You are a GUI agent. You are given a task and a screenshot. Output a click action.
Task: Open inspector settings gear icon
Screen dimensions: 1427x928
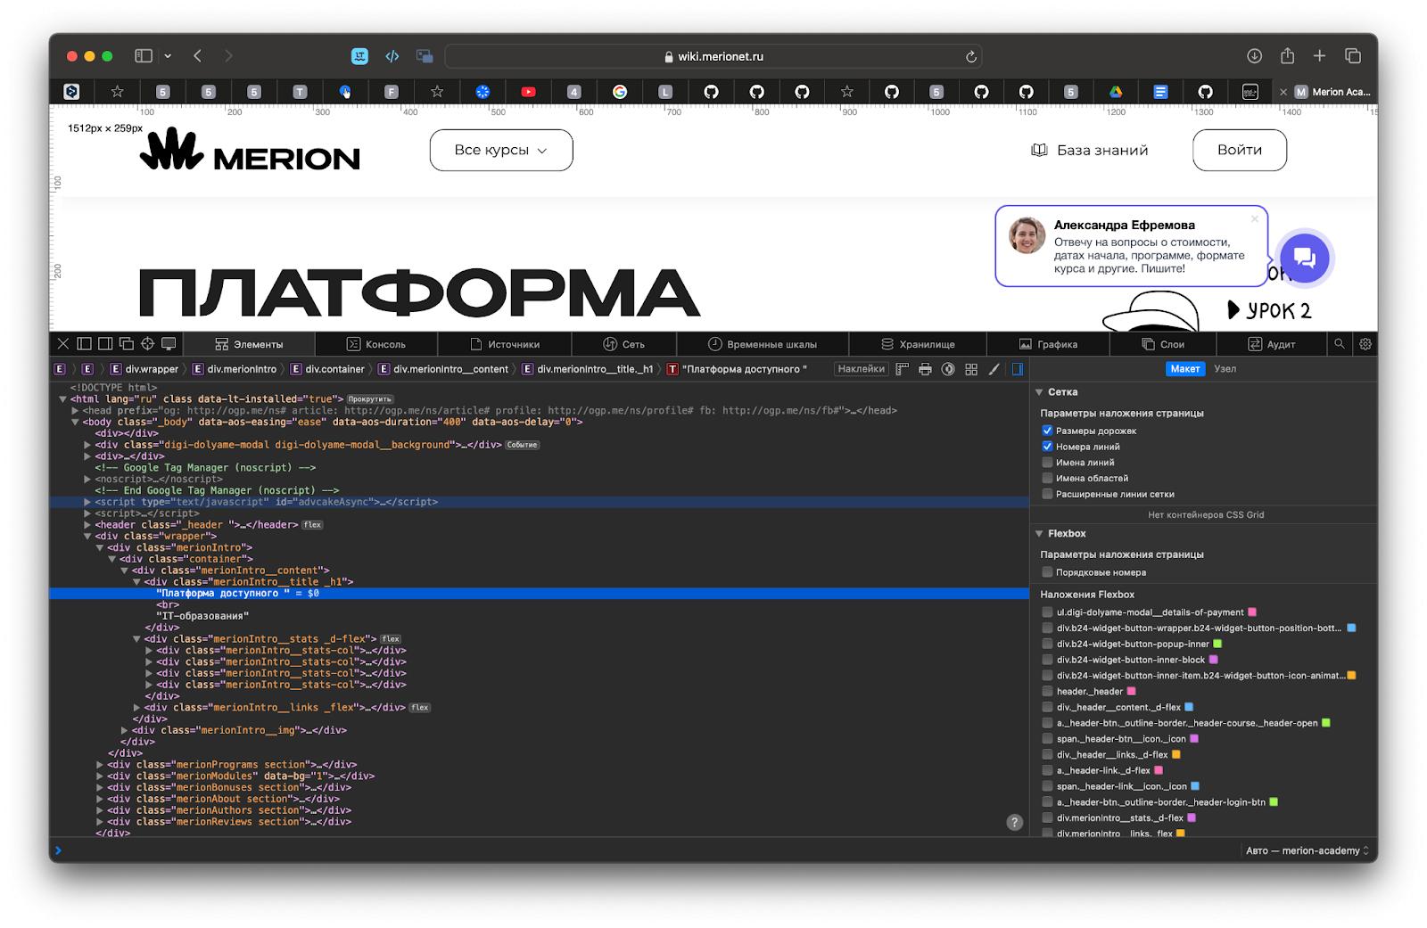pyautogui.click(x=1365, y=344)
